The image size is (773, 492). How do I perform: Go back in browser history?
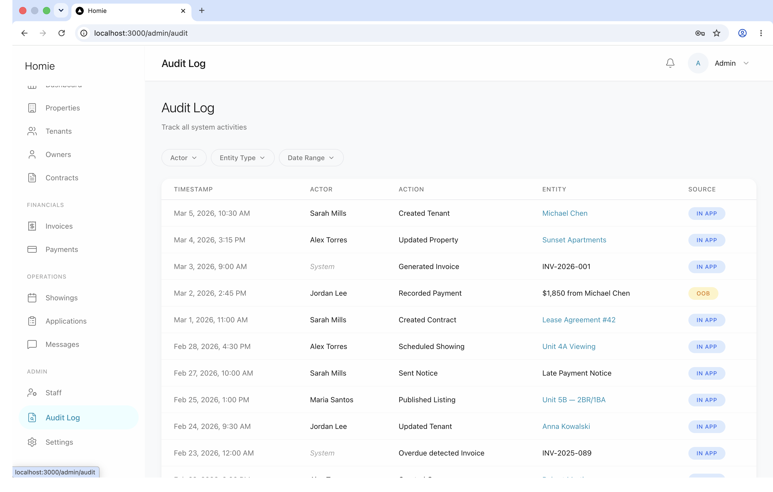point(24,33)
